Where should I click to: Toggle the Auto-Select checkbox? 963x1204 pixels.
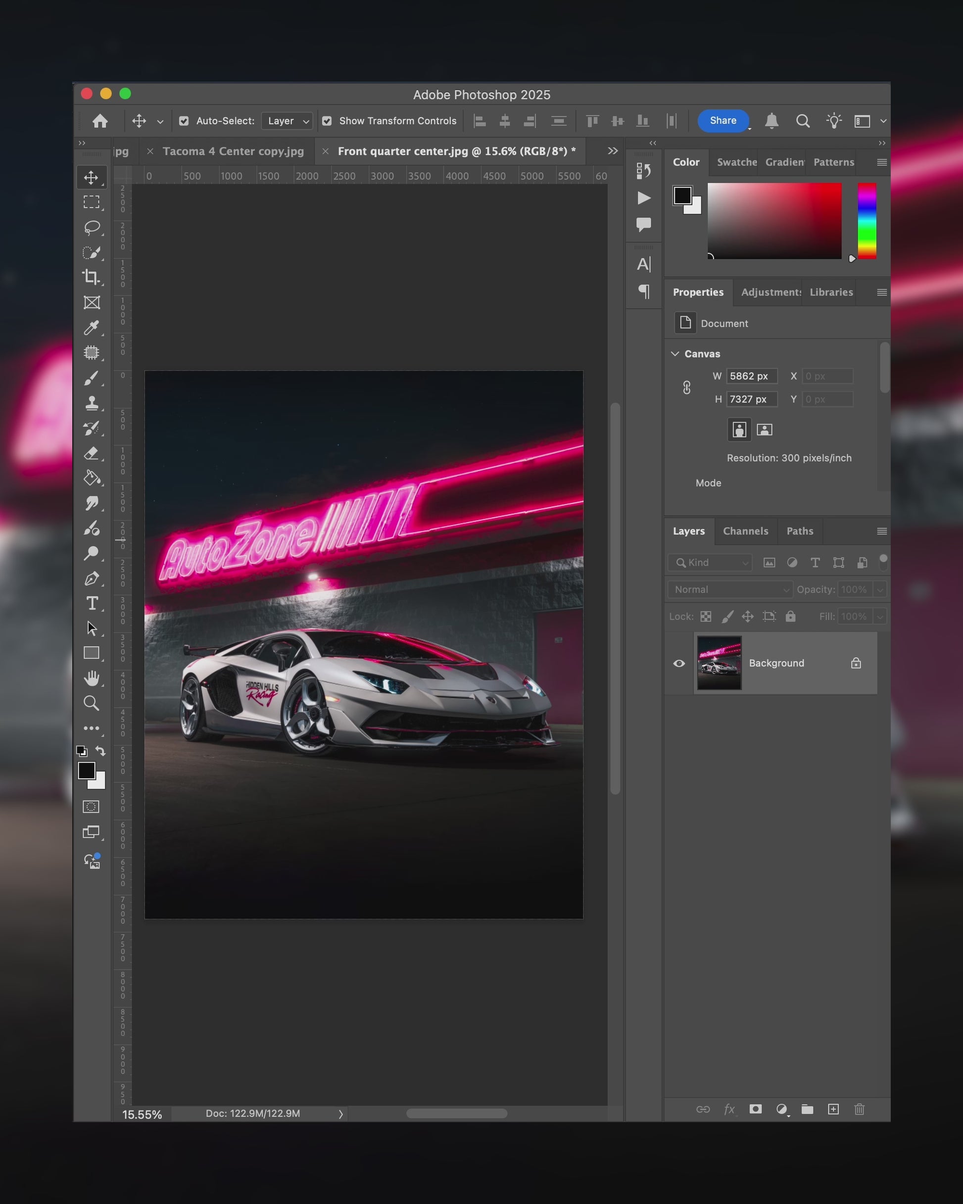click(184, 121)
